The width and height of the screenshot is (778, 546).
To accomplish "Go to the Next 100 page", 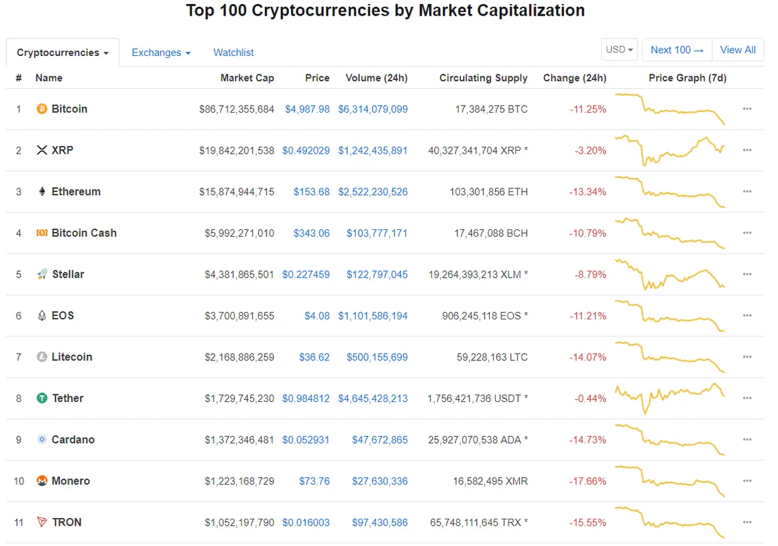I will tap(677, 50).
